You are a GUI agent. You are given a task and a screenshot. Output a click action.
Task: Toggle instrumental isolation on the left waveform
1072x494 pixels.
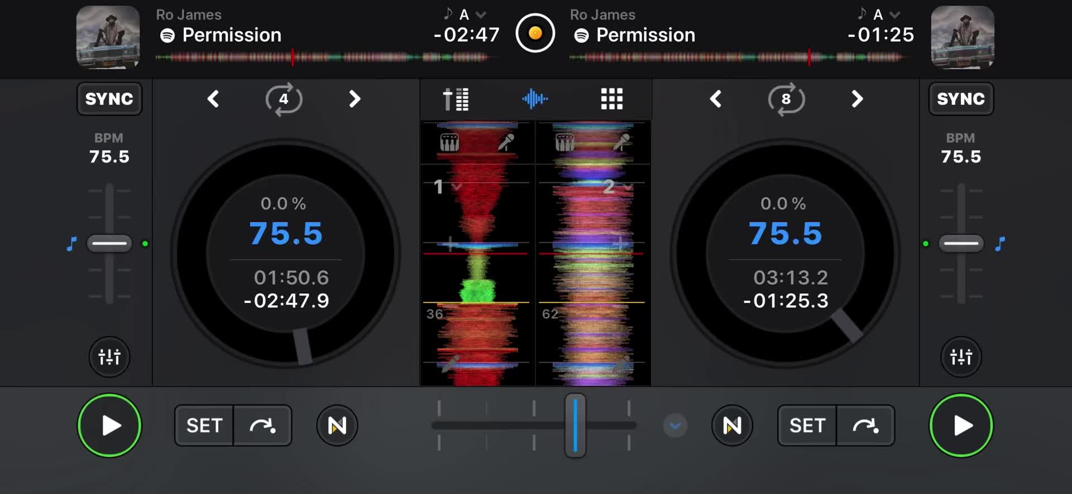tap(449, 143)
